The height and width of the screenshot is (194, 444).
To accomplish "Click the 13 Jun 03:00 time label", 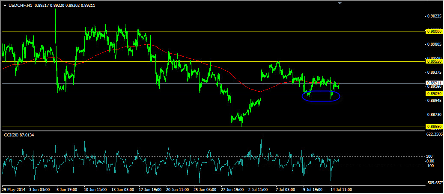I will [x=123, y=189].
